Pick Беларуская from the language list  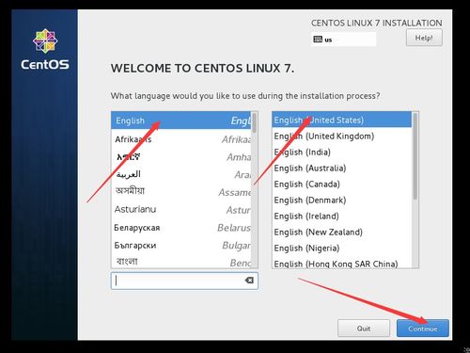coord(181,227)
